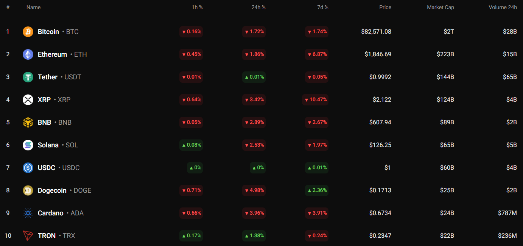Click the Dogecoin logo icon
This screenshot has height=246, width=523.
click(28, 190)
